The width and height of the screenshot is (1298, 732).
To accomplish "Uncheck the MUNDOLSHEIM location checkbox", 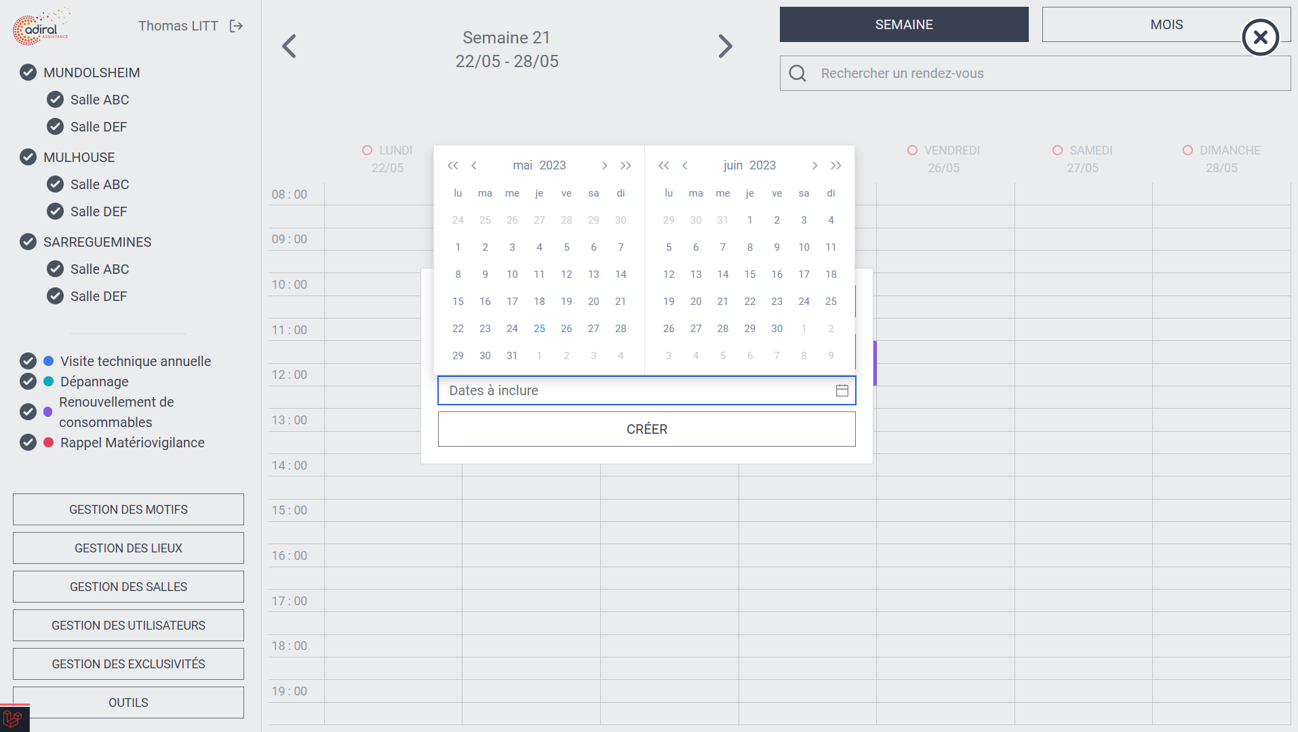I will click(x=28, y=73).
